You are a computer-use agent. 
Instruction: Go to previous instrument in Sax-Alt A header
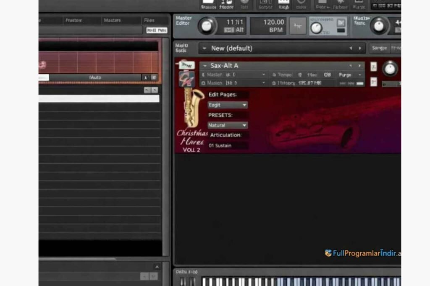click(351, 66)
